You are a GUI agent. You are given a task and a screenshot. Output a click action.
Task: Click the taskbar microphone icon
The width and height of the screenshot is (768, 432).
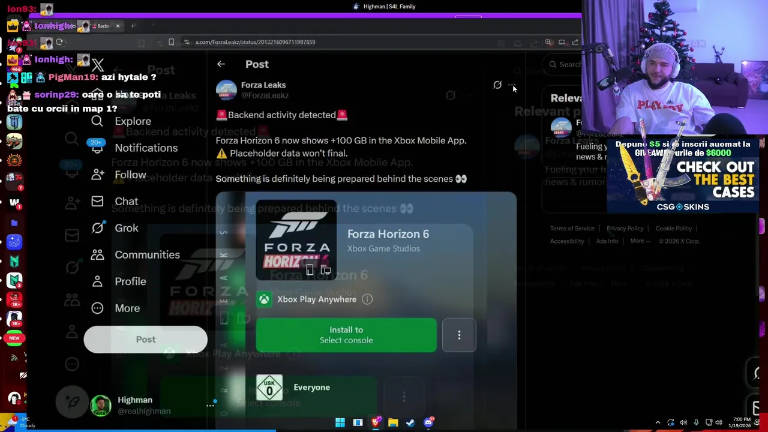(696, 422)
